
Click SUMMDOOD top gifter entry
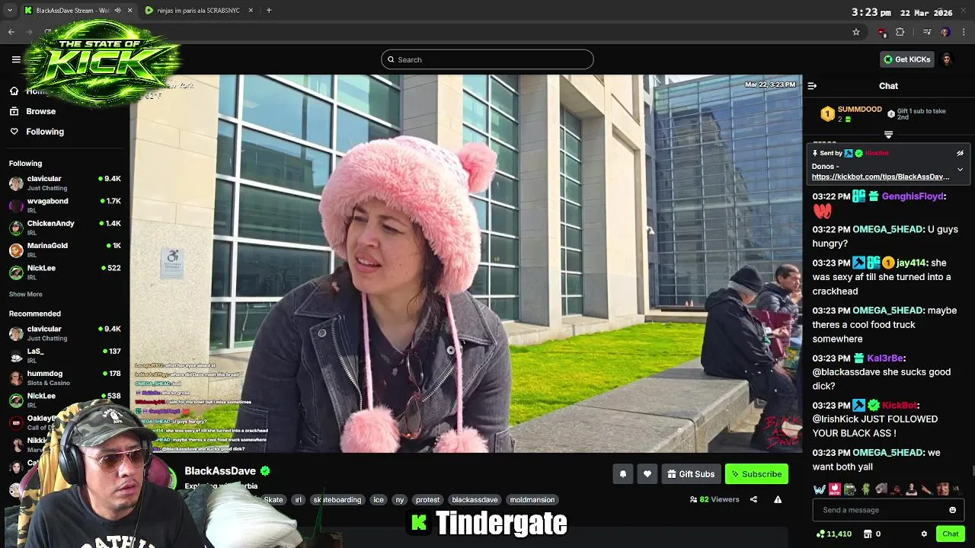[x=851, y=114]
